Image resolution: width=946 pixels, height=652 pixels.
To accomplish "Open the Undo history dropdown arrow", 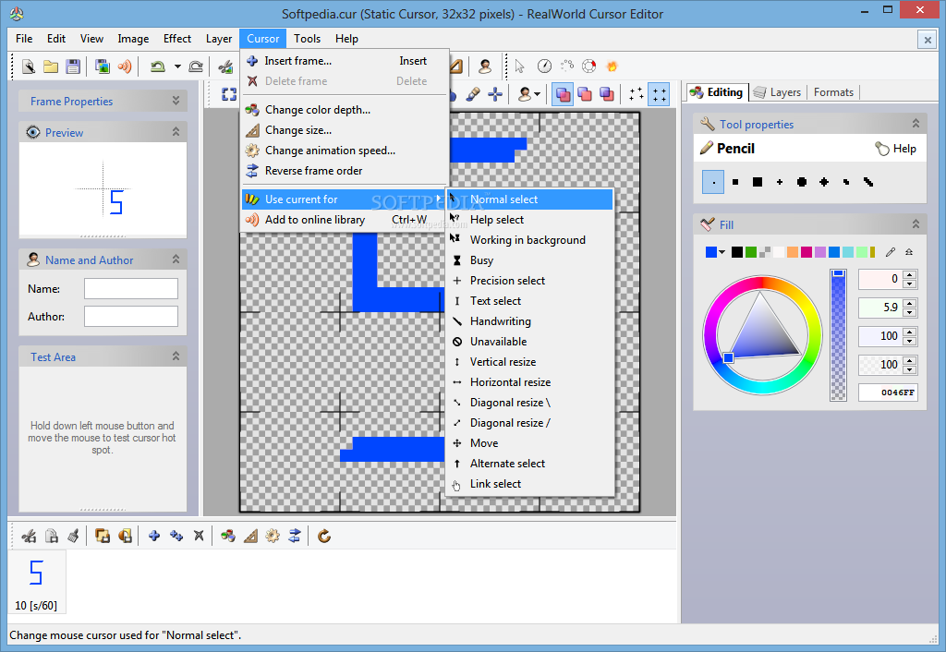I will (177, 66).
